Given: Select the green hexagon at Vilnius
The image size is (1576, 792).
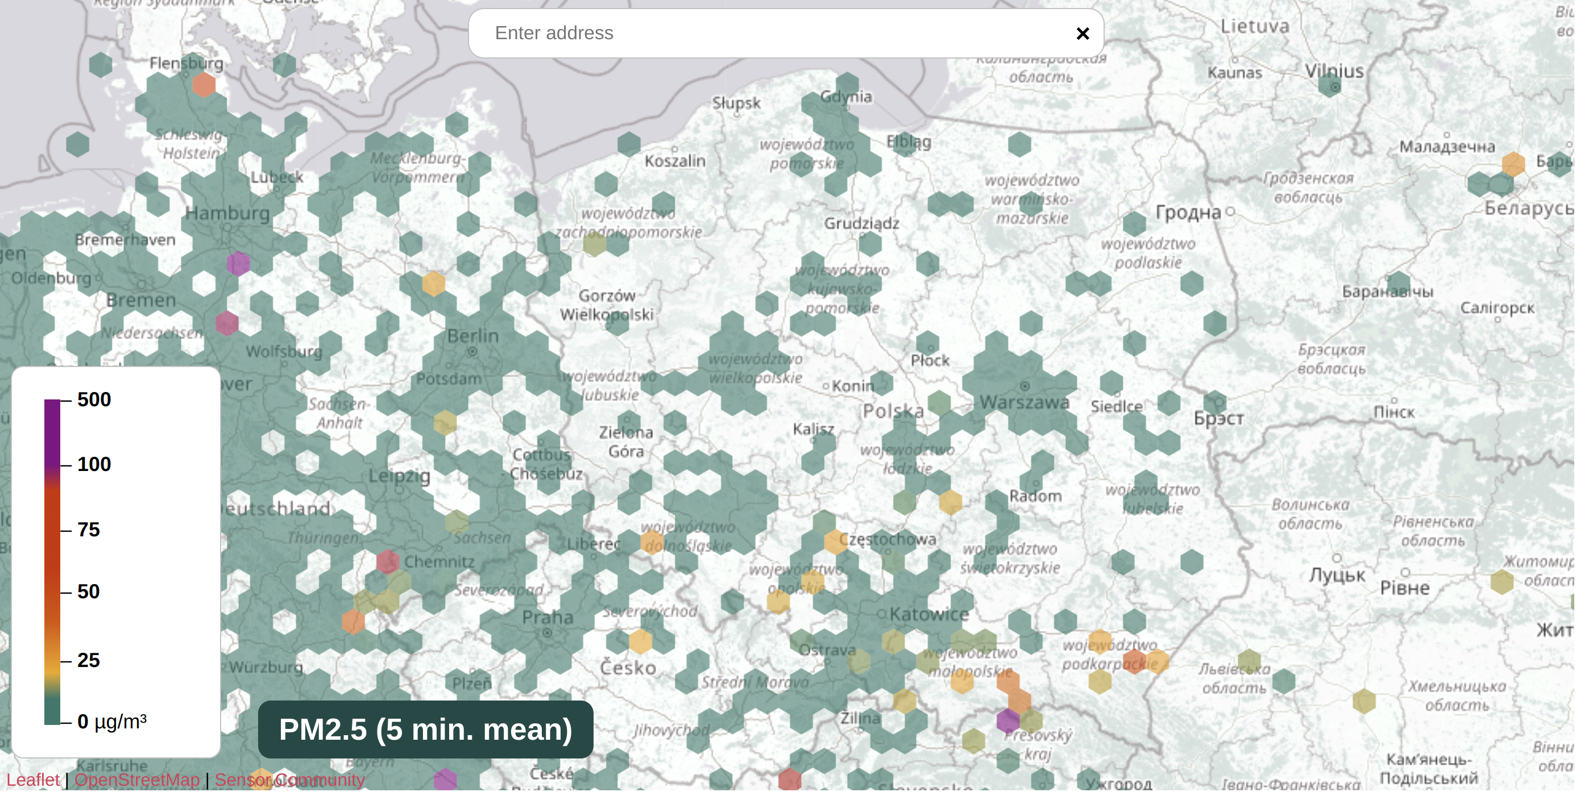Looking at the screenshot, I should 1330,86.
